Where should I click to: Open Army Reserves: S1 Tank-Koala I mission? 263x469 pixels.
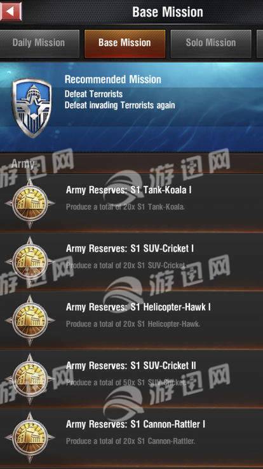tap(131, 203)
